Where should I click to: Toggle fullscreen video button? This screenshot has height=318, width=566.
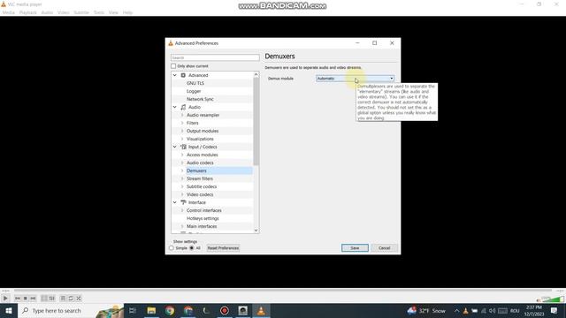[44, 299]
